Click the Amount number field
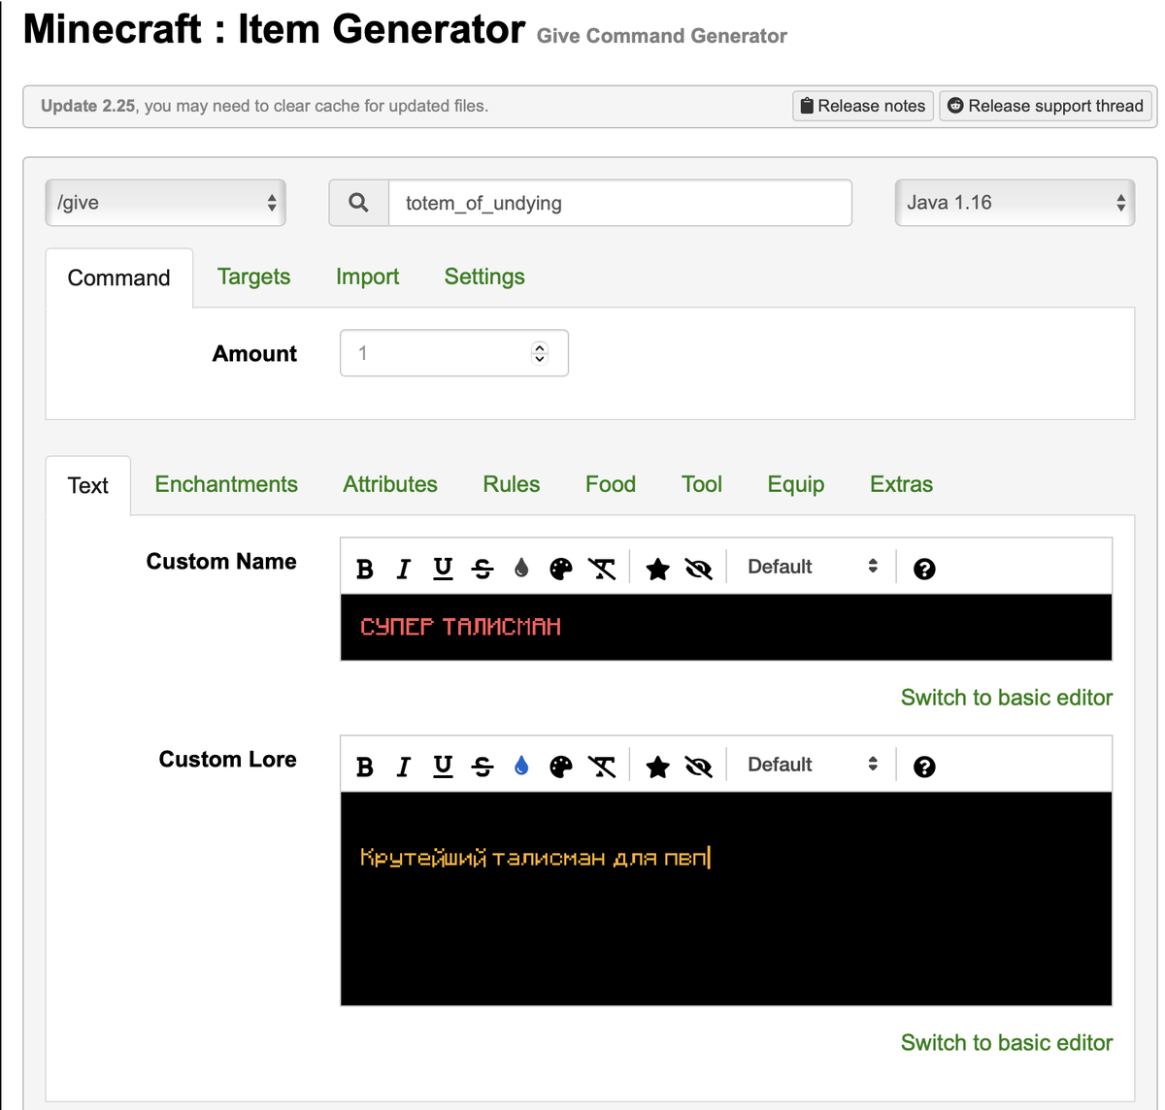This screenshot has height=1110, width=1165. [x=453, y=353]
